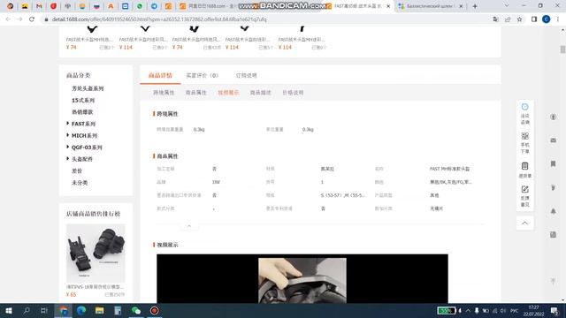
Task: Click the round profile icon on far right strip
Action: (553, 117)
